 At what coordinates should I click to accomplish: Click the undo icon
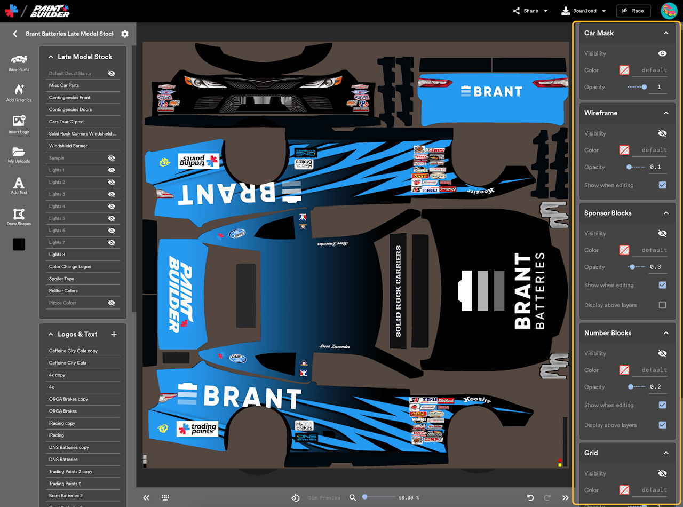[530, 497]
